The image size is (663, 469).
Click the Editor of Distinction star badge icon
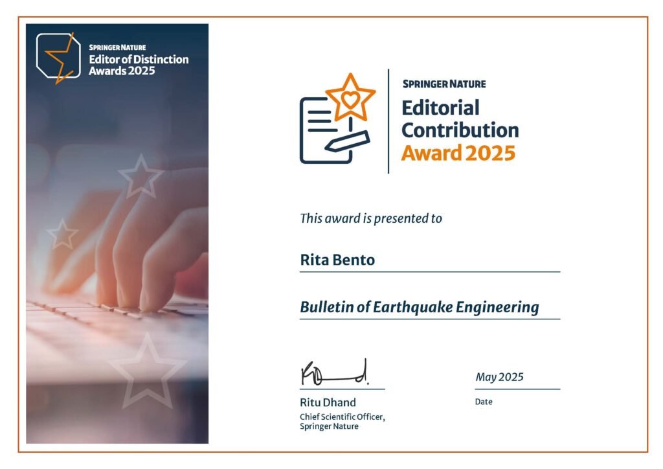(58, 58)
